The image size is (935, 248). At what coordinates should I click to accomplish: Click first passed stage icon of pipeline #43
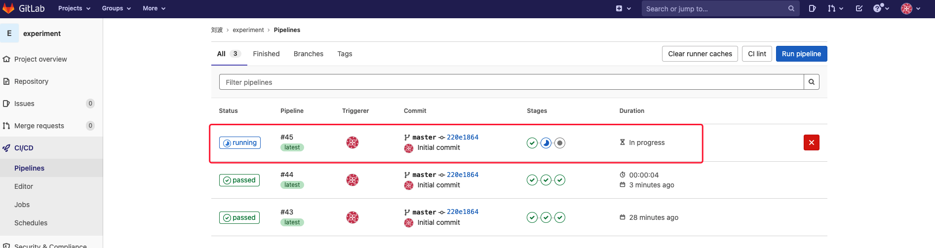tap(532, 217)
